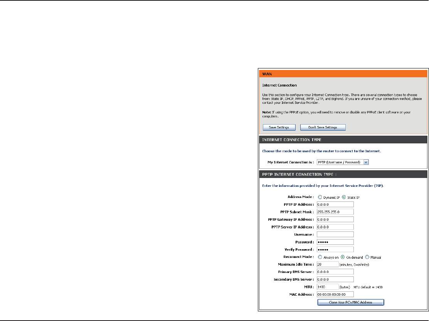Click the PPTP Gateway IP Address field
Image resolution: width=429 pixels, height=321 pixels.
[335, 220]
